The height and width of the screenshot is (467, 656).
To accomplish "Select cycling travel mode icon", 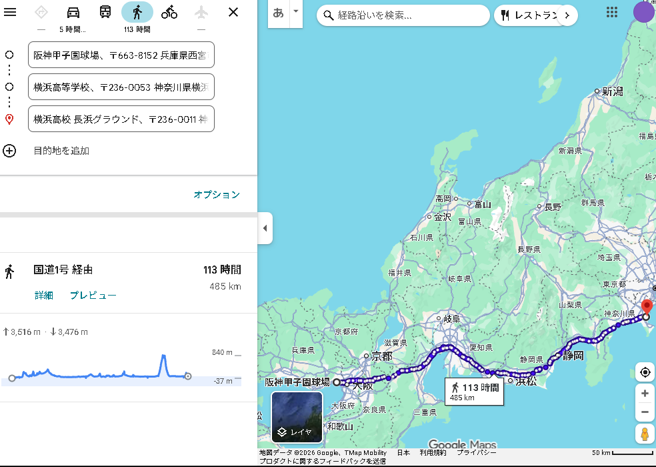I will [x=169, y=12].
